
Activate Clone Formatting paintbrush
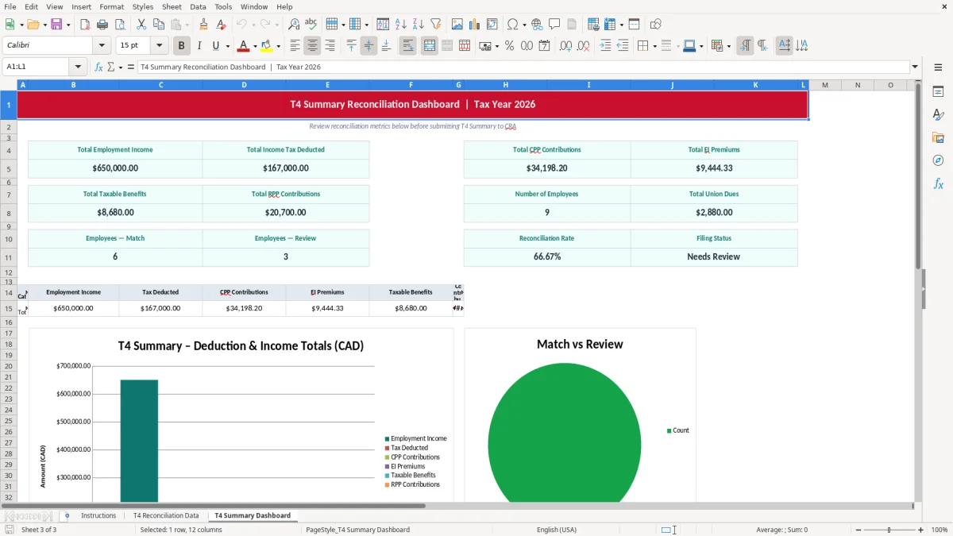203,25
